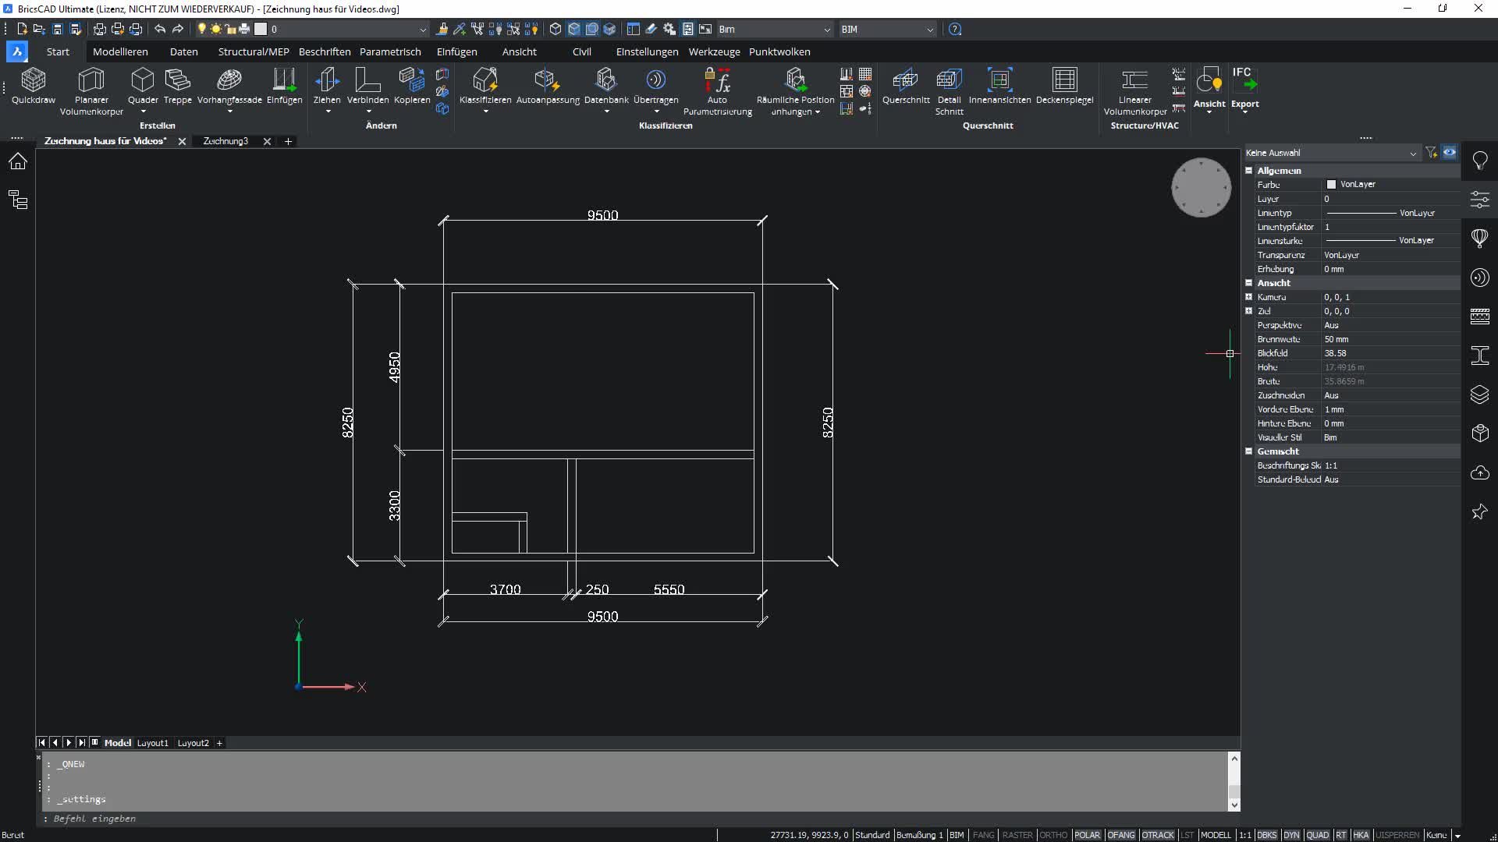Click the white color swatch in toolbar
1498x842 pixels.
(261, 29)
